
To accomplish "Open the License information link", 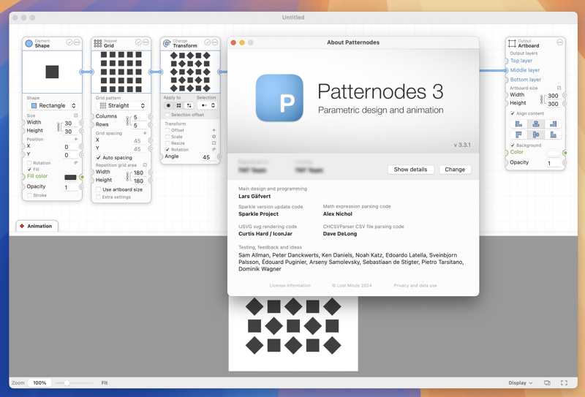I will [290, 285].
